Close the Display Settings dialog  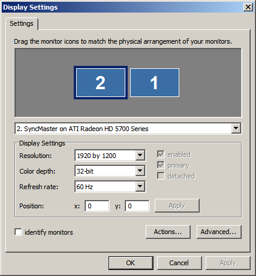248,7
